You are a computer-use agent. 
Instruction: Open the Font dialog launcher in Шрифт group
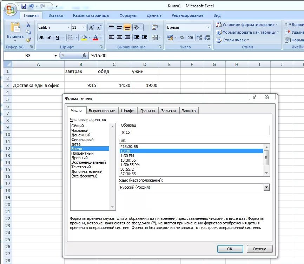click(101, 47)
